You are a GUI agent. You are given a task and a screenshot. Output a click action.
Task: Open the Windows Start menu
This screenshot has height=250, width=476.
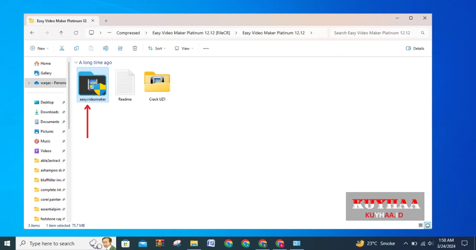8,243
